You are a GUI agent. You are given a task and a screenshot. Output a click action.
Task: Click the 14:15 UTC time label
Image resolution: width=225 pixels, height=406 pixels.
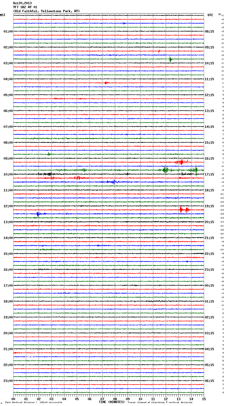[209, 127]
